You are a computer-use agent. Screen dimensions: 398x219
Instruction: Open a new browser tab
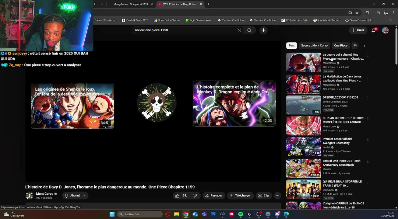208,4
